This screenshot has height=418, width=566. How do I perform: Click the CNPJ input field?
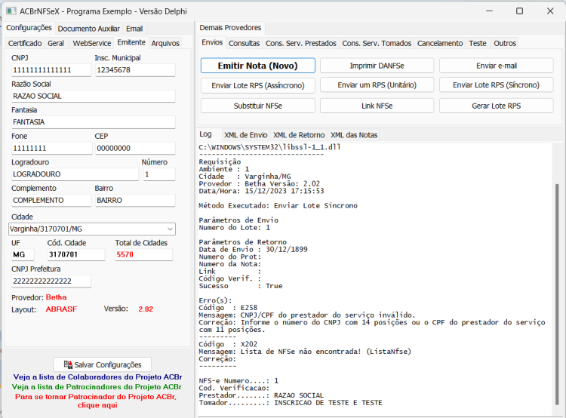pos(51,70)
